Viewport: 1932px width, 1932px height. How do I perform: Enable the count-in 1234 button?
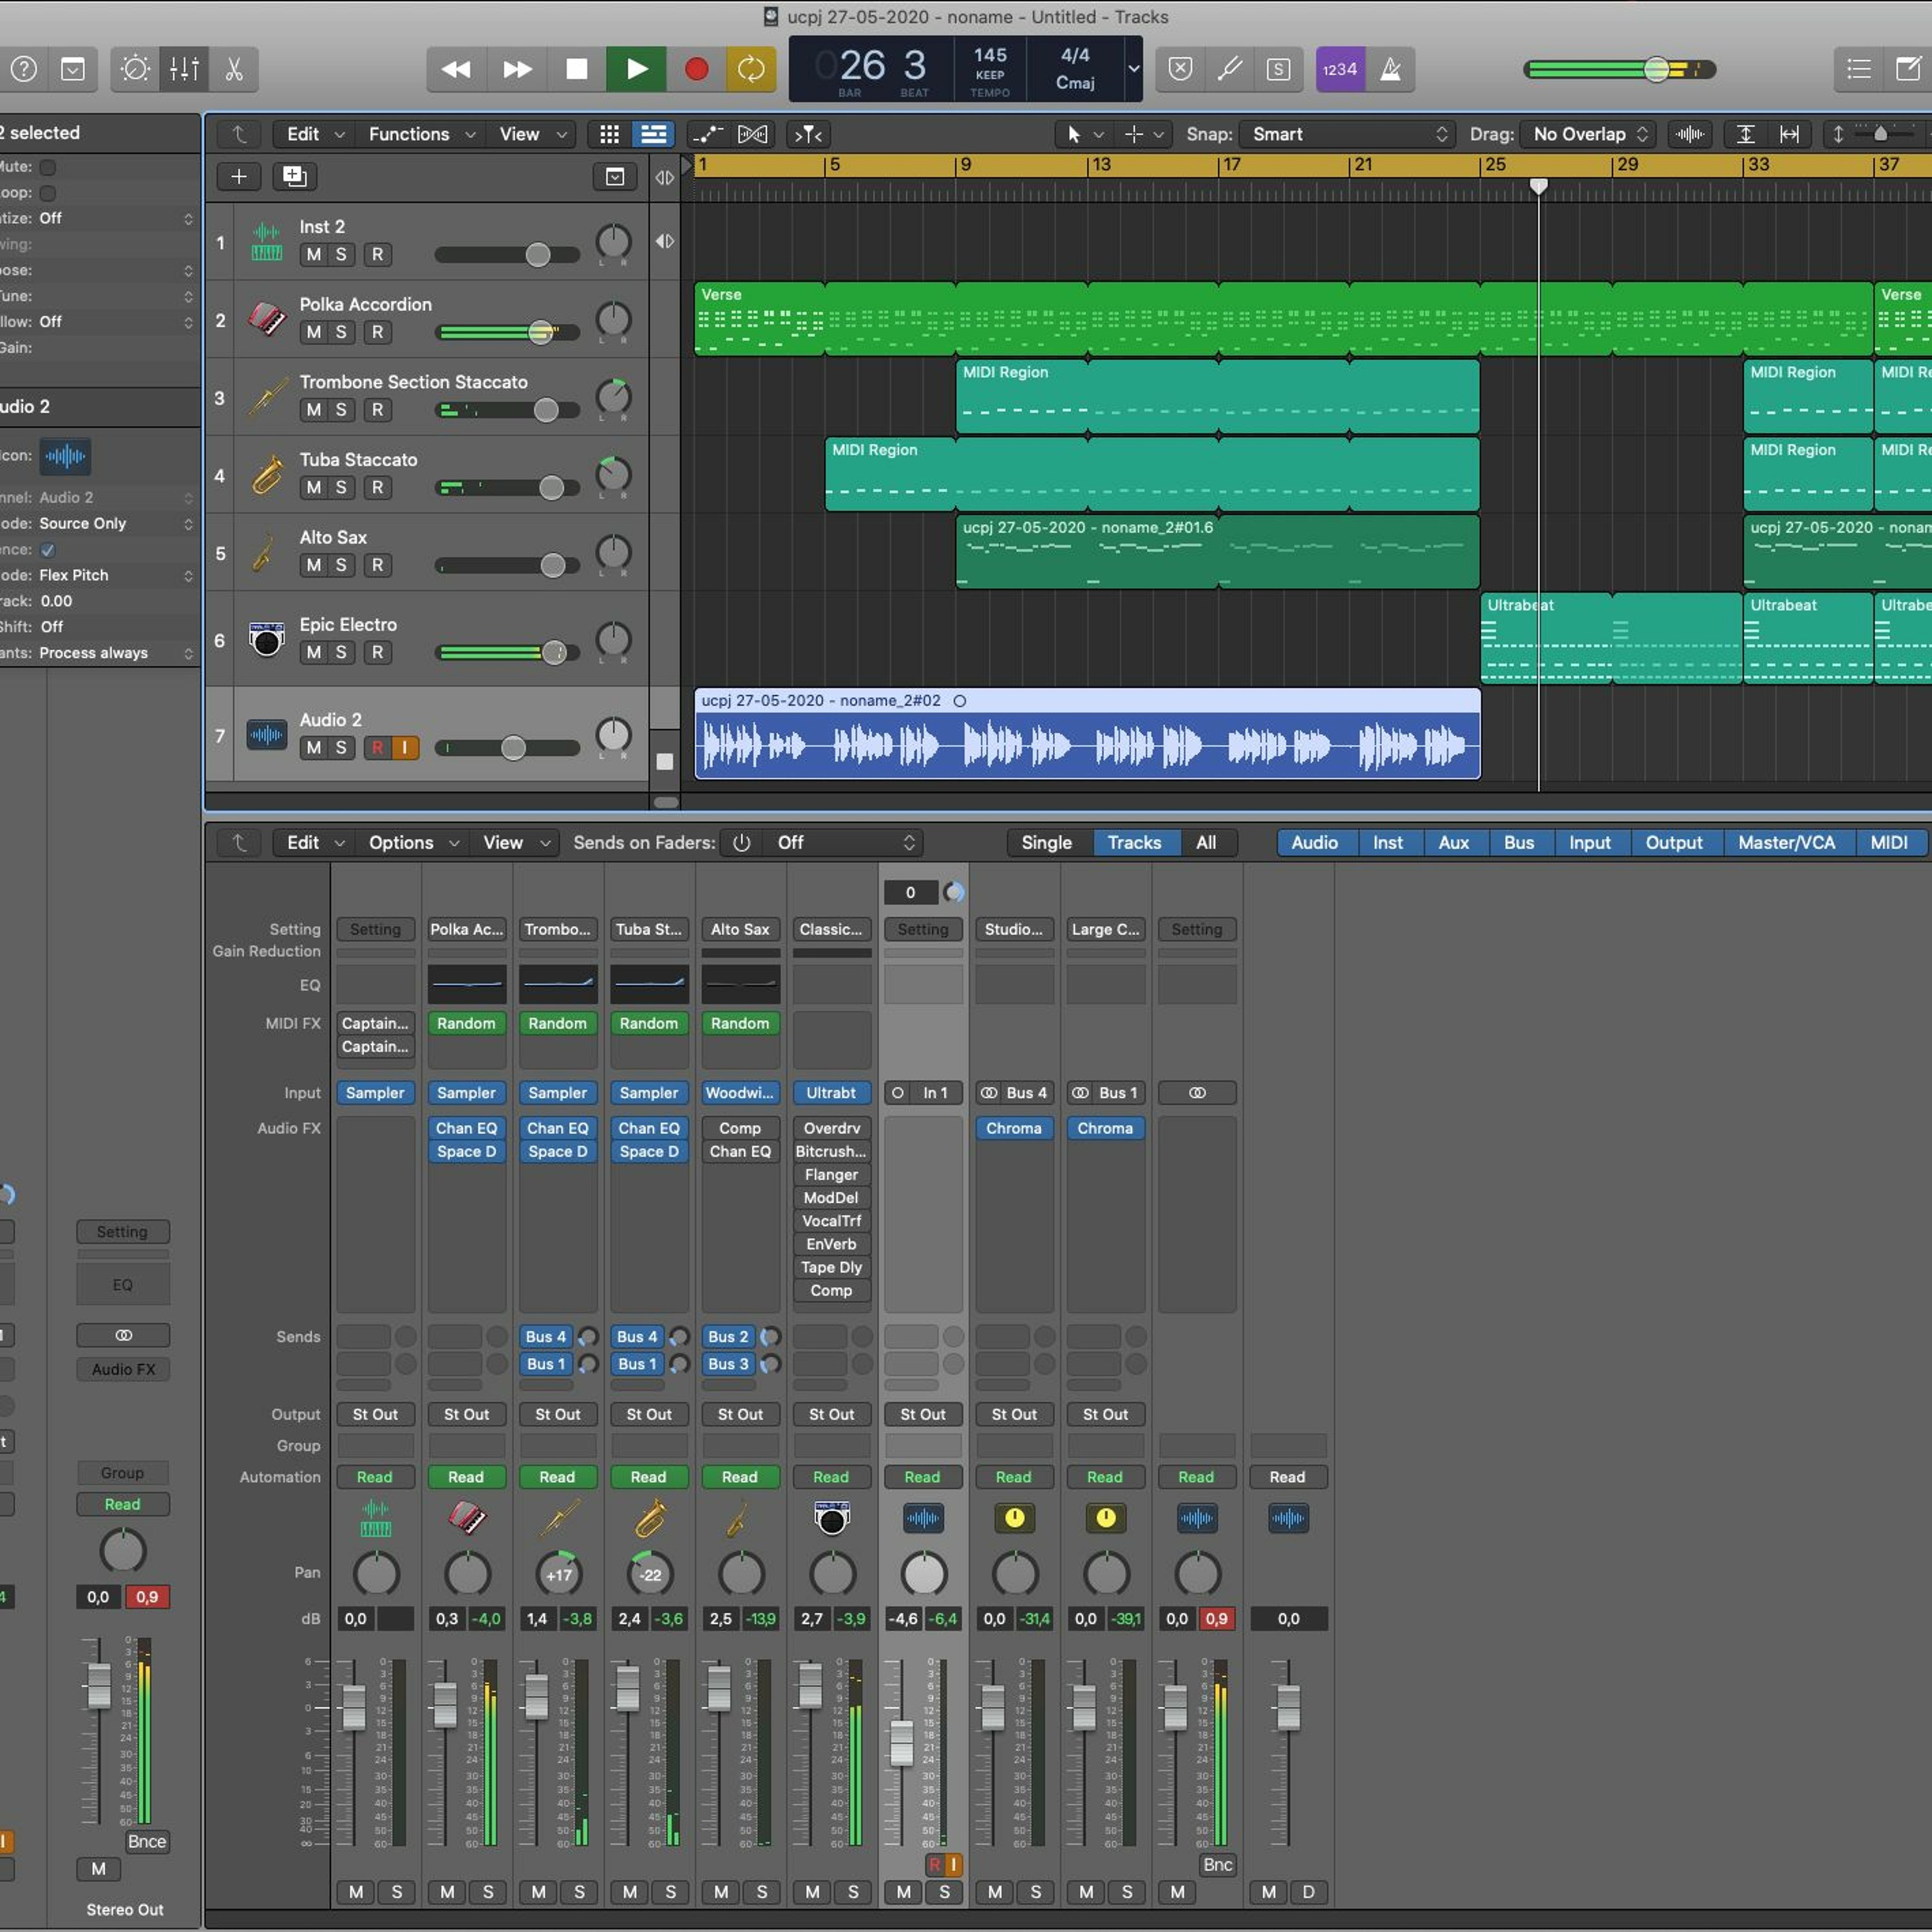click(1339, 69)
